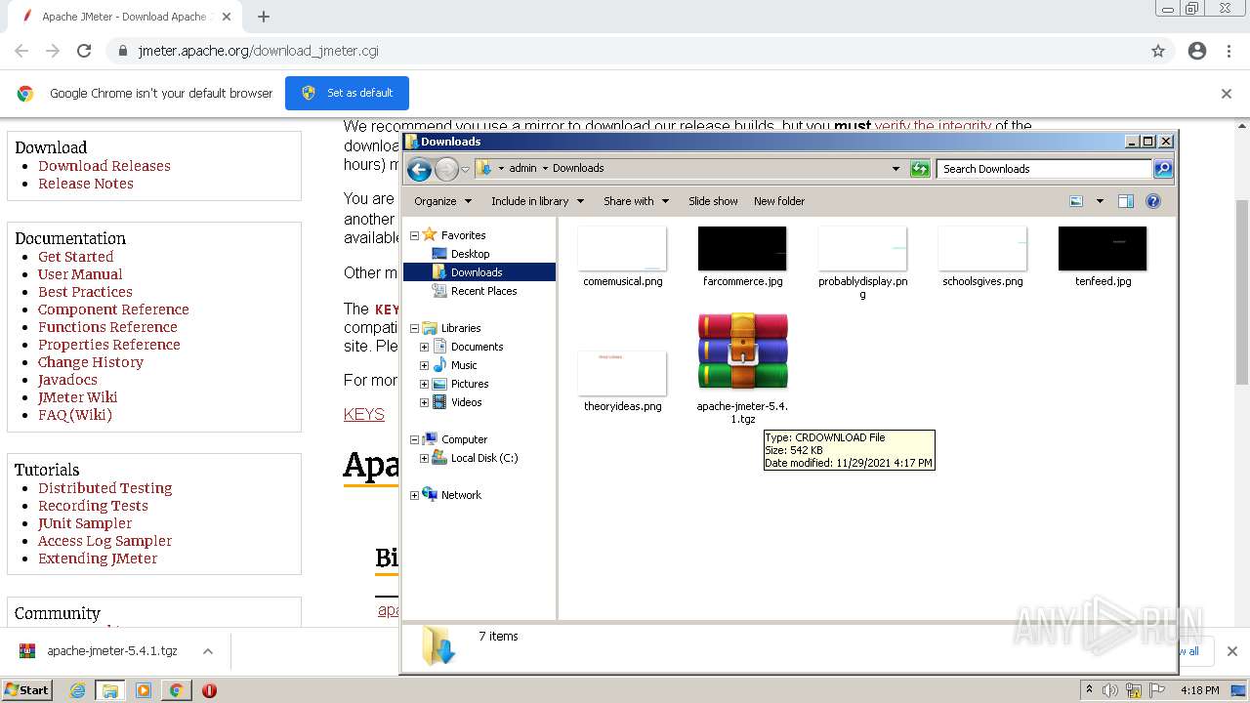
Task: Click the volume tray icon
Action: pos(1109,690)
